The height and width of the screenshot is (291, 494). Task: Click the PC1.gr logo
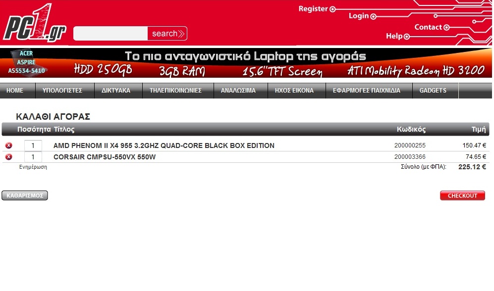(x=34, y=23)
